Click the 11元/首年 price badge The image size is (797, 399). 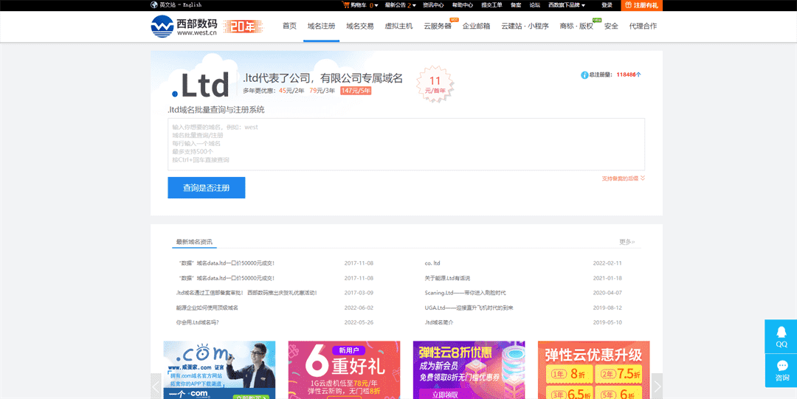[435, 84]
